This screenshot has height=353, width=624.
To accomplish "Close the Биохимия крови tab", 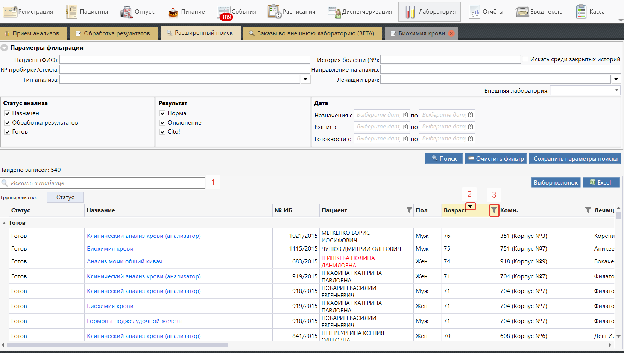I will pos(451,33).
